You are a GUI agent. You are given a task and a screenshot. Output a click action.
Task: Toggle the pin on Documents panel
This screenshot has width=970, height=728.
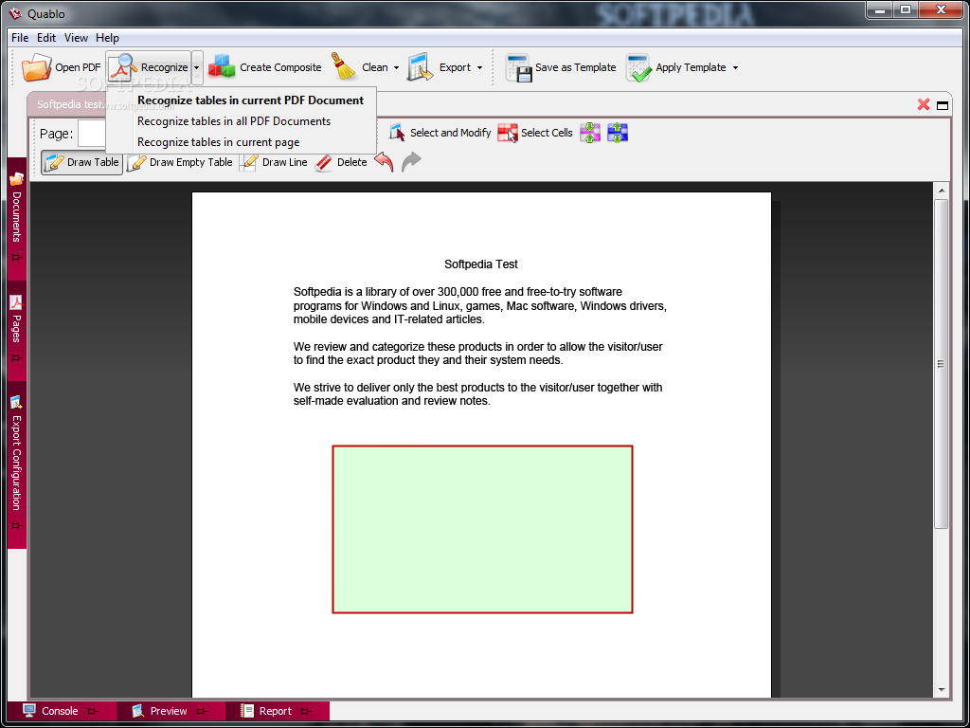pyautogui.click(x=17, y=258)
